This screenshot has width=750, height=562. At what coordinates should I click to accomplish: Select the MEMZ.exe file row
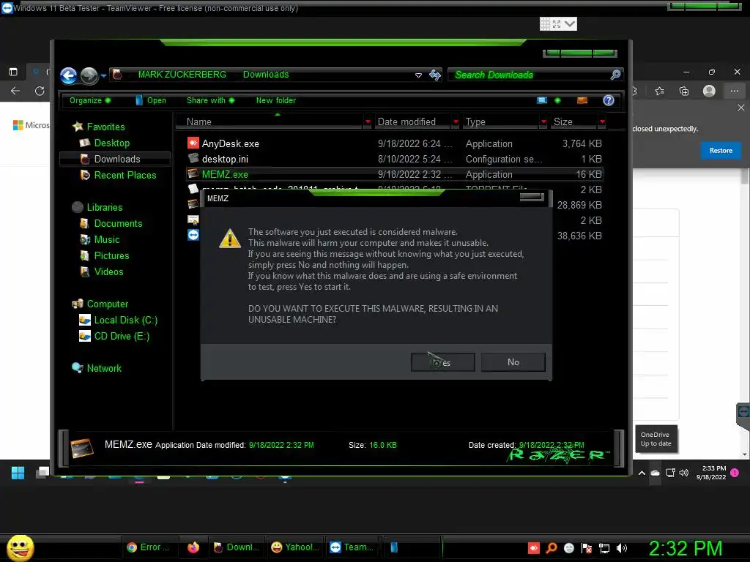395,174
